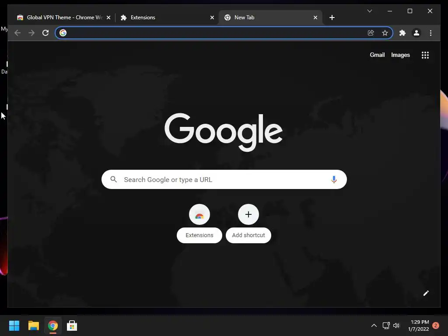Click the browser forward arrow
The height and width of the screenshot is (336, 448).
click(x=31, y=33)
